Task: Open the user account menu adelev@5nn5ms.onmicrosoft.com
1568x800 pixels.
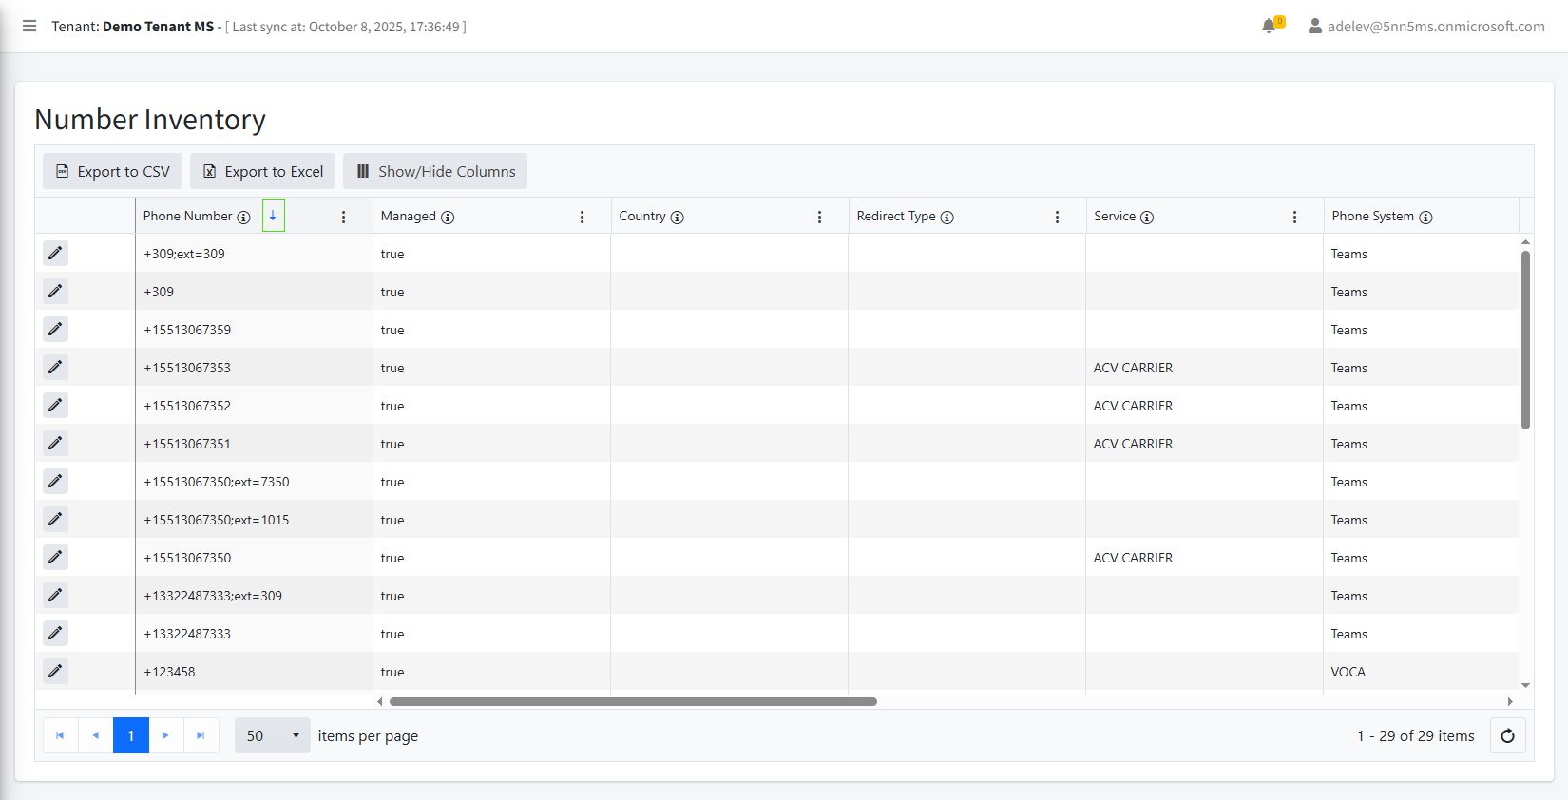Action: click(1426, 27)
